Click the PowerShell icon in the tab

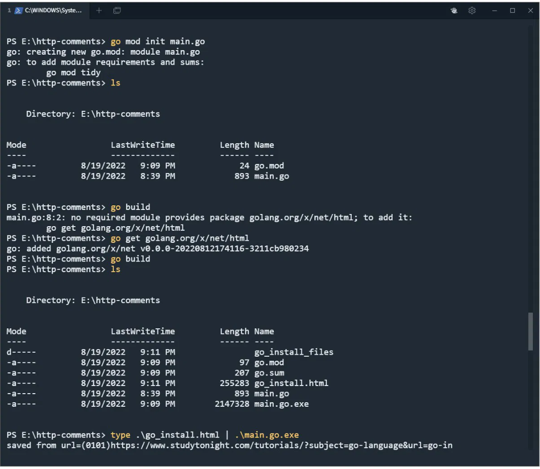pos(18,11)
